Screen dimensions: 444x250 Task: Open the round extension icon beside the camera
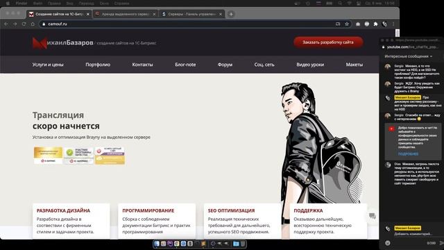[x=367, y=24]
